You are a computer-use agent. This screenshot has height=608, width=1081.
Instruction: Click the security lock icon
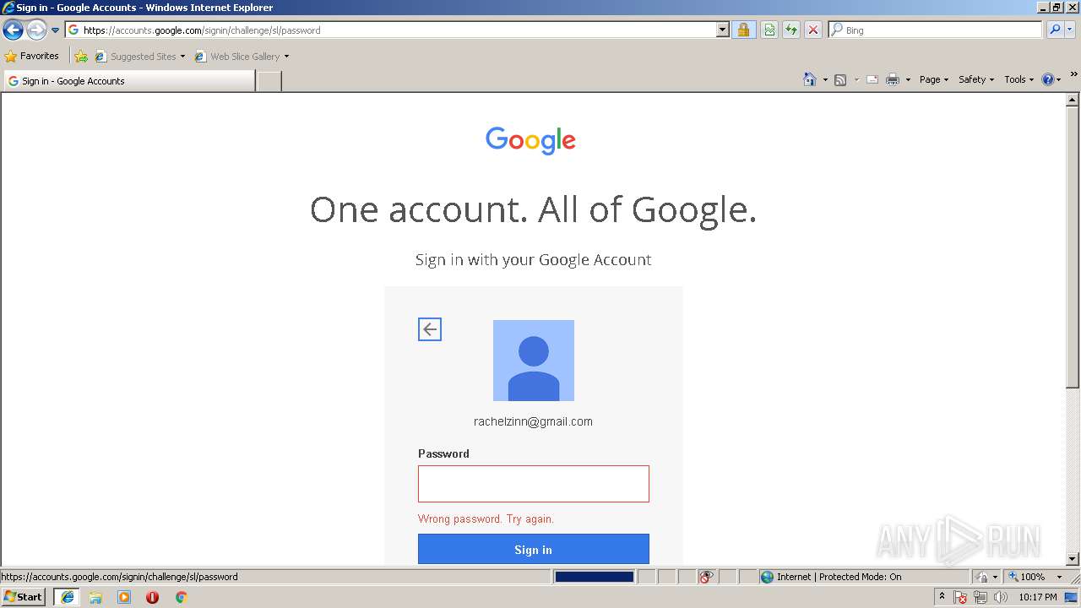[x=743, y=30]
